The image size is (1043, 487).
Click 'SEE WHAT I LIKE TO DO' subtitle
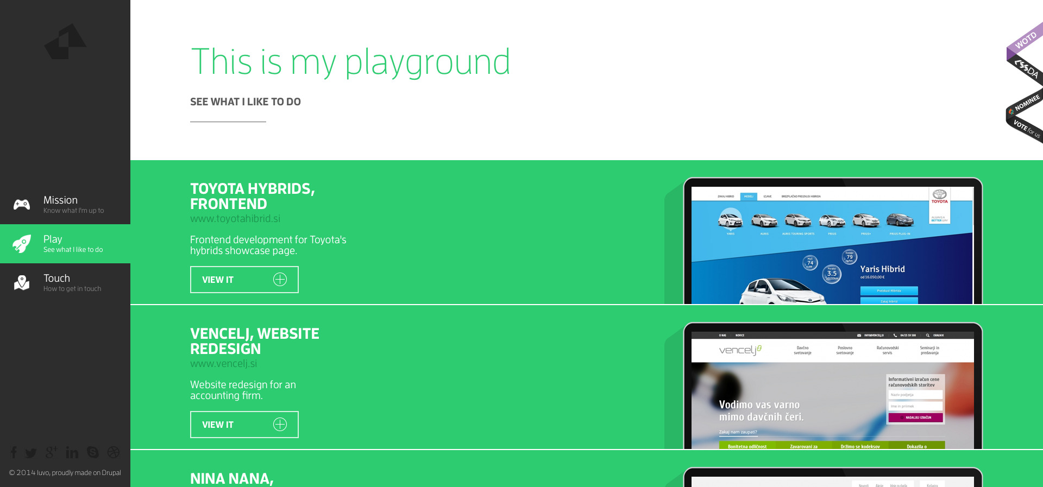tap(246, 102)
